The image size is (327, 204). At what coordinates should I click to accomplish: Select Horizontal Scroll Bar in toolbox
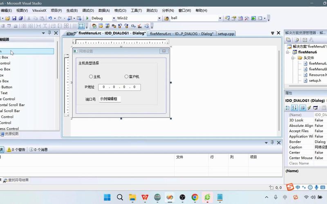click(12, 105)
